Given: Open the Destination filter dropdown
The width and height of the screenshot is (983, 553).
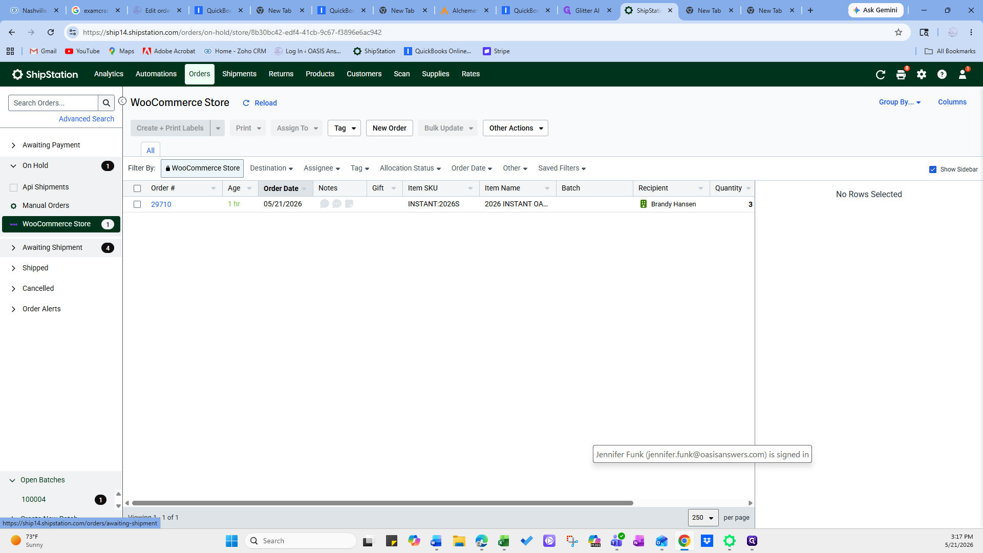Looking at the screenshot, I should (x=271, y=168).
